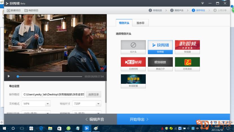Click the 快剪辑 app icon in taskbar

87,128
